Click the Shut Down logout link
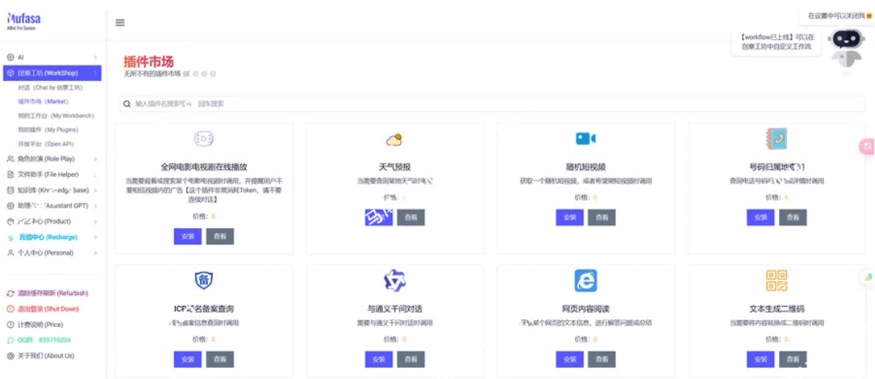Screen dimensions: 875x379 (x=47, y=309)
